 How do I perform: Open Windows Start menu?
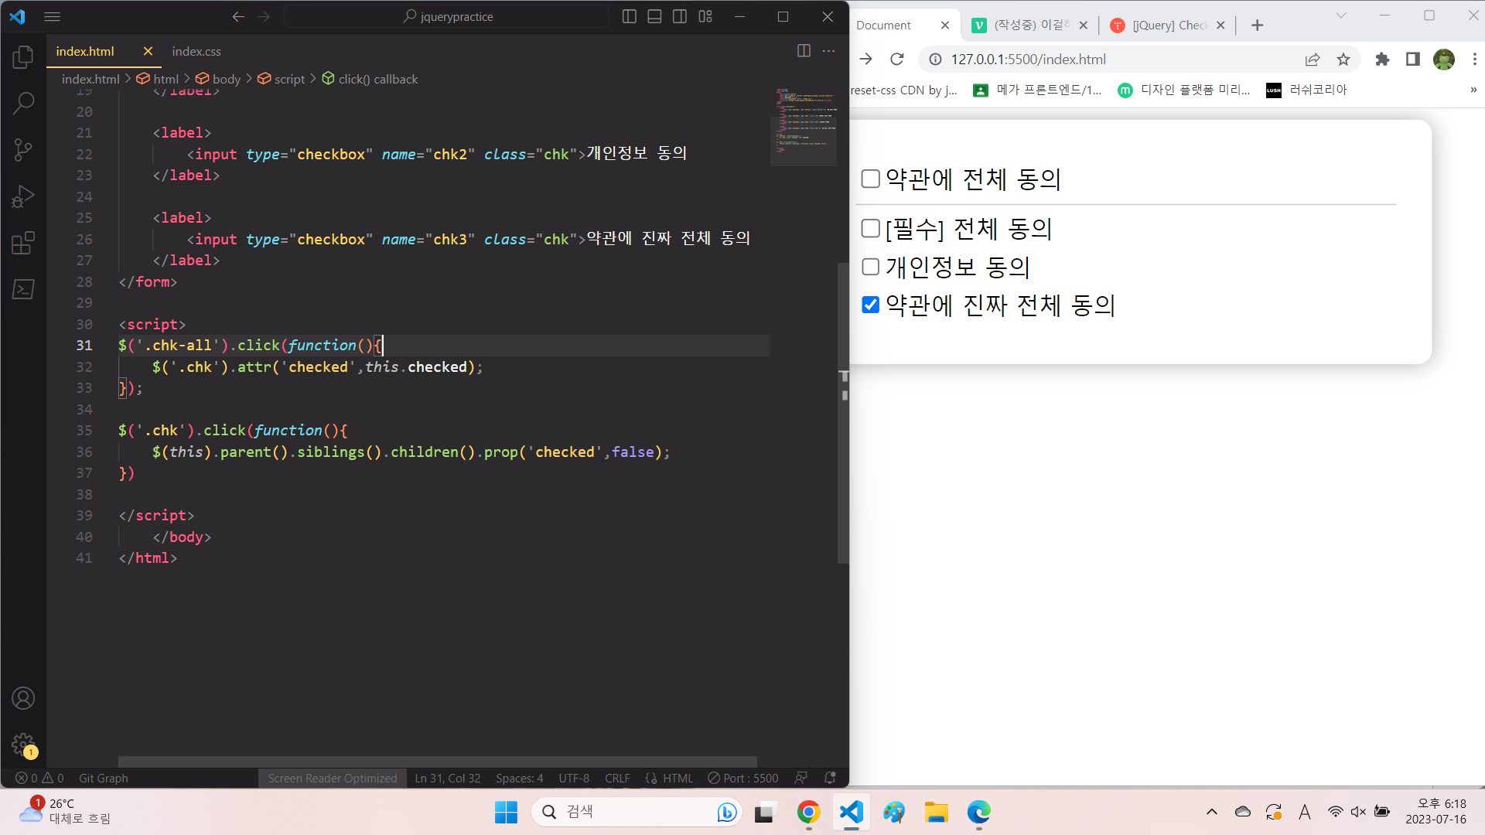[506, 812]
